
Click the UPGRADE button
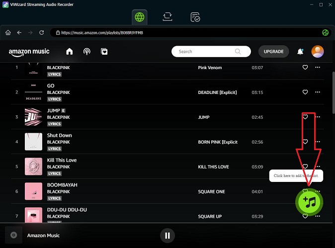[x=273, y=52]
